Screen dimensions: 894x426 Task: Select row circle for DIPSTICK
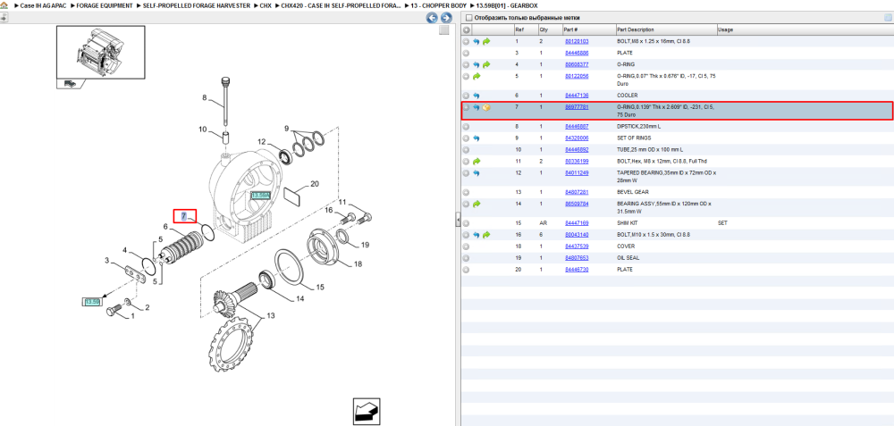point(466,127)
